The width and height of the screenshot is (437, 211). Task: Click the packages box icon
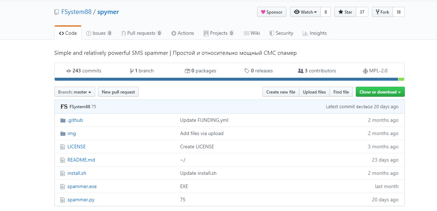click(x=187, y=71)
